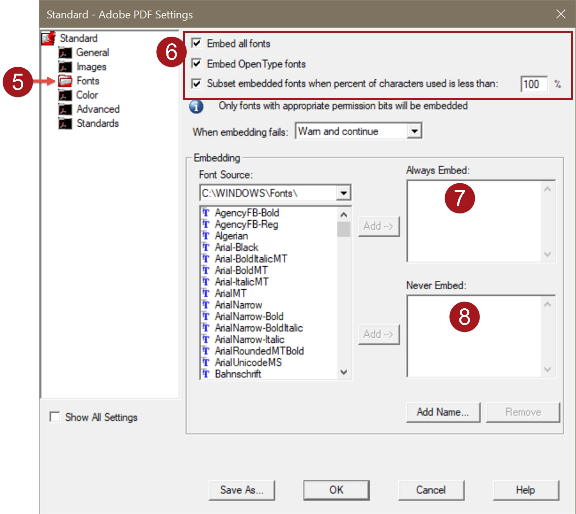The width and height of the screenshot is (576, 514).
Task: Expand the Font Source dropdown
Action: point(343,193)
